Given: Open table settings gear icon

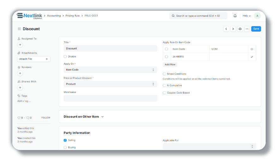Looking at the screenshot, I should coord(252,49).
